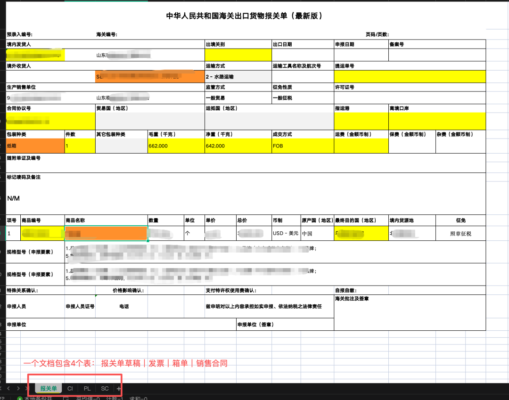Open the PL sheet tab
This screenshot has width=509, height=400.
click(x=87, y=388)
